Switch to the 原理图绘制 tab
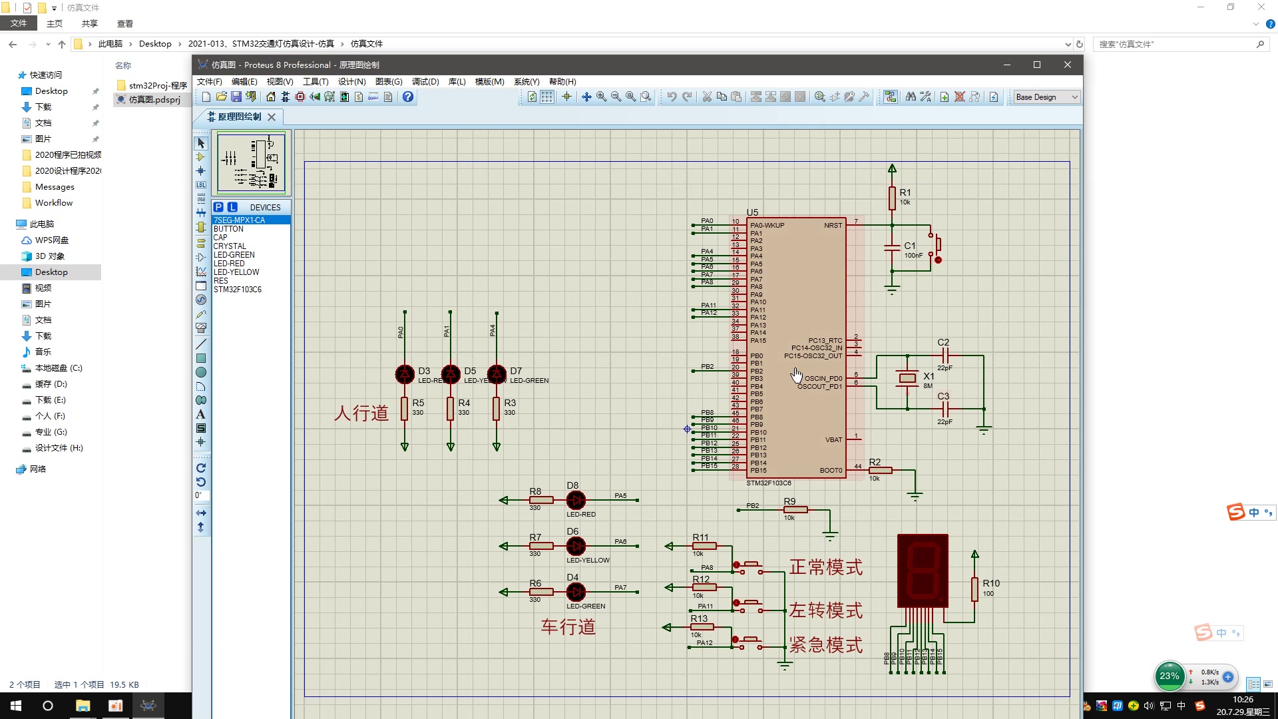Screen dimensions: 1278x719 coord(239,117)
